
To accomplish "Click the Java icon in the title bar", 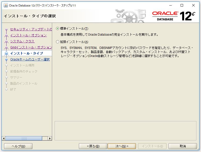I will point(6,5).
